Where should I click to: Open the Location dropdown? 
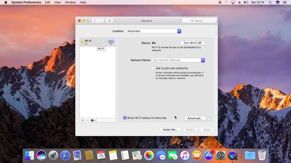click(153, 31)
